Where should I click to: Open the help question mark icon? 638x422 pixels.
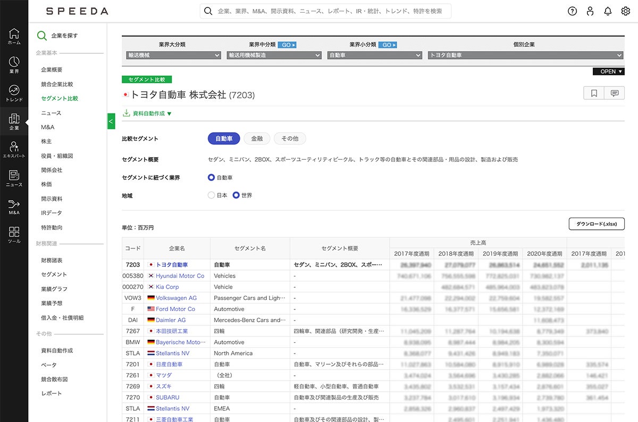click(x=572, y=11)
